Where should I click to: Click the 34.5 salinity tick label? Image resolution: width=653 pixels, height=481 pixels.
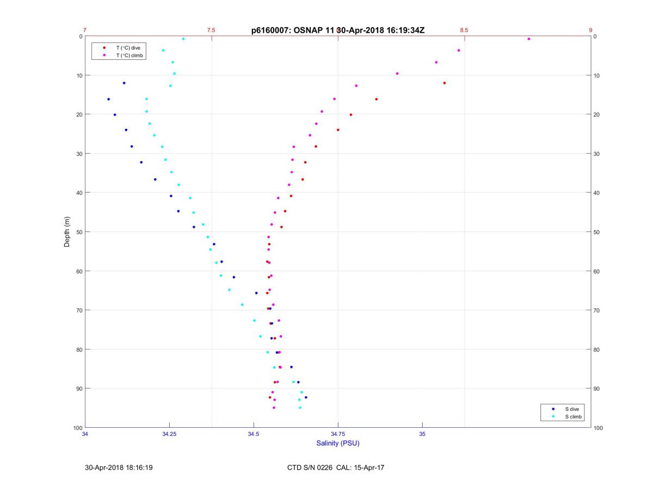pyautogui.click(x=254, y=434)
